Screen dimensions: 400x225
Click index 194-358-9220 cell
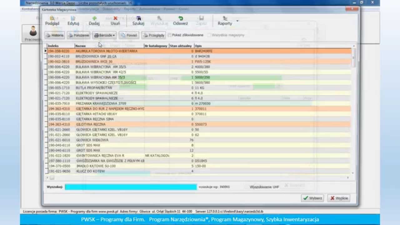click(x=61, y=51)
